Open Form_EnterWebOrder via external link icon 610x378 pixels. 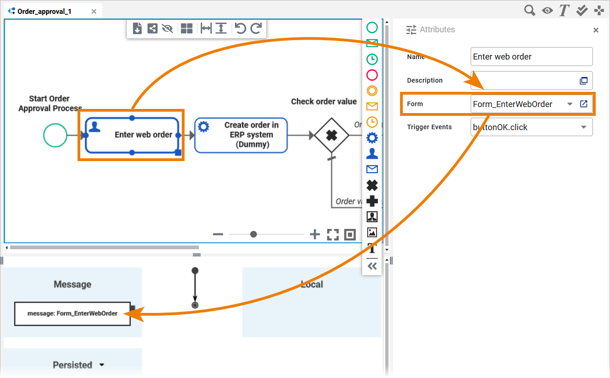(584, 104)
